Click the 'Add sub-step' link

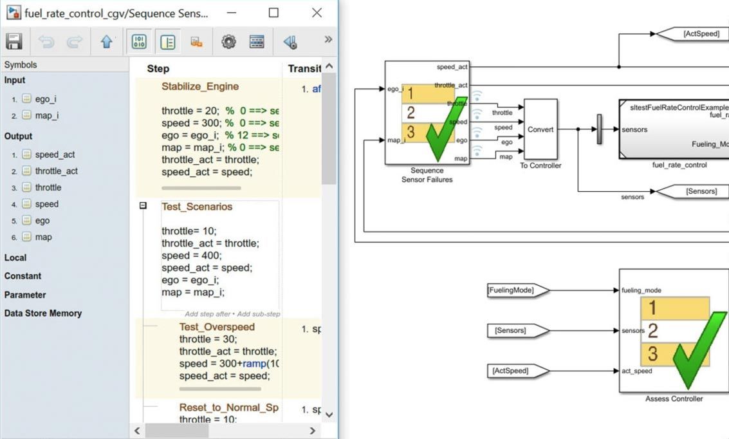click(259, 314)
